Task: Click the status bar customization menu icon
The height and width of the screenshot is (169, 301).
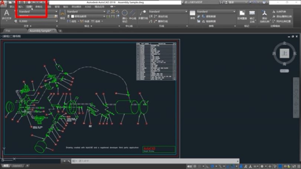Action: pyautogui.click(x=298, y=166)
